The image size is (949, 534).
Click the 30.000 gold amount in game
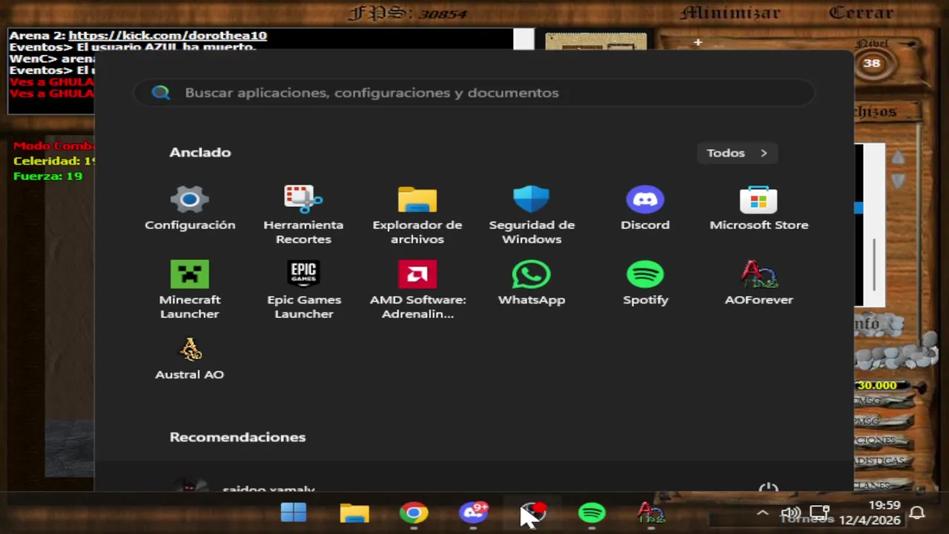click(876, 385)
